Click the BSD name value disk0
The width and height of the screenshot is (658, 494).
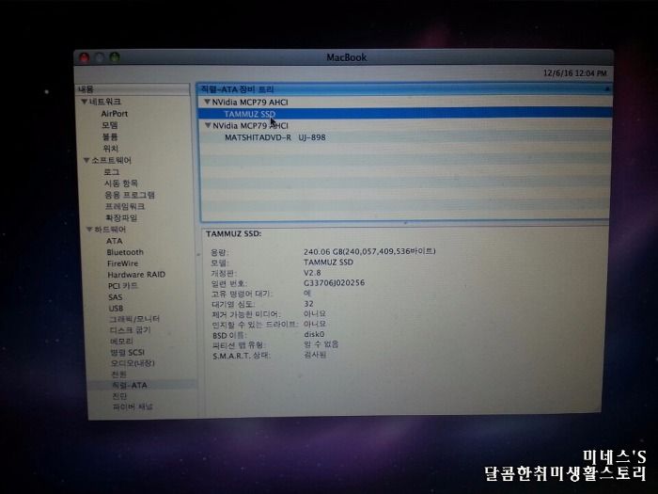point(314,334)
